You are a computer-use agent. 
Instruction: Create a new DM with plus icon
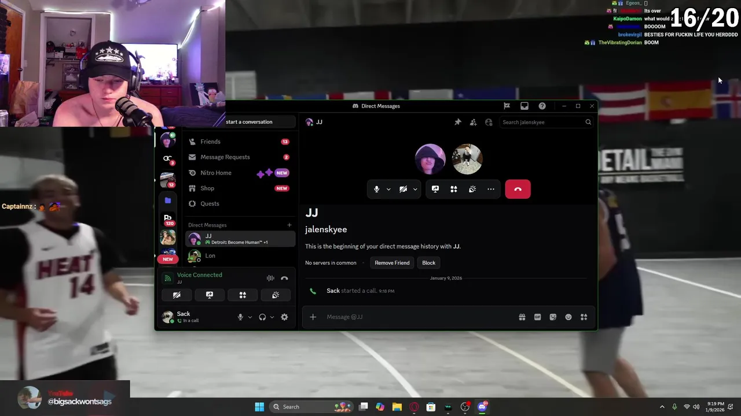tap(289, 225)
